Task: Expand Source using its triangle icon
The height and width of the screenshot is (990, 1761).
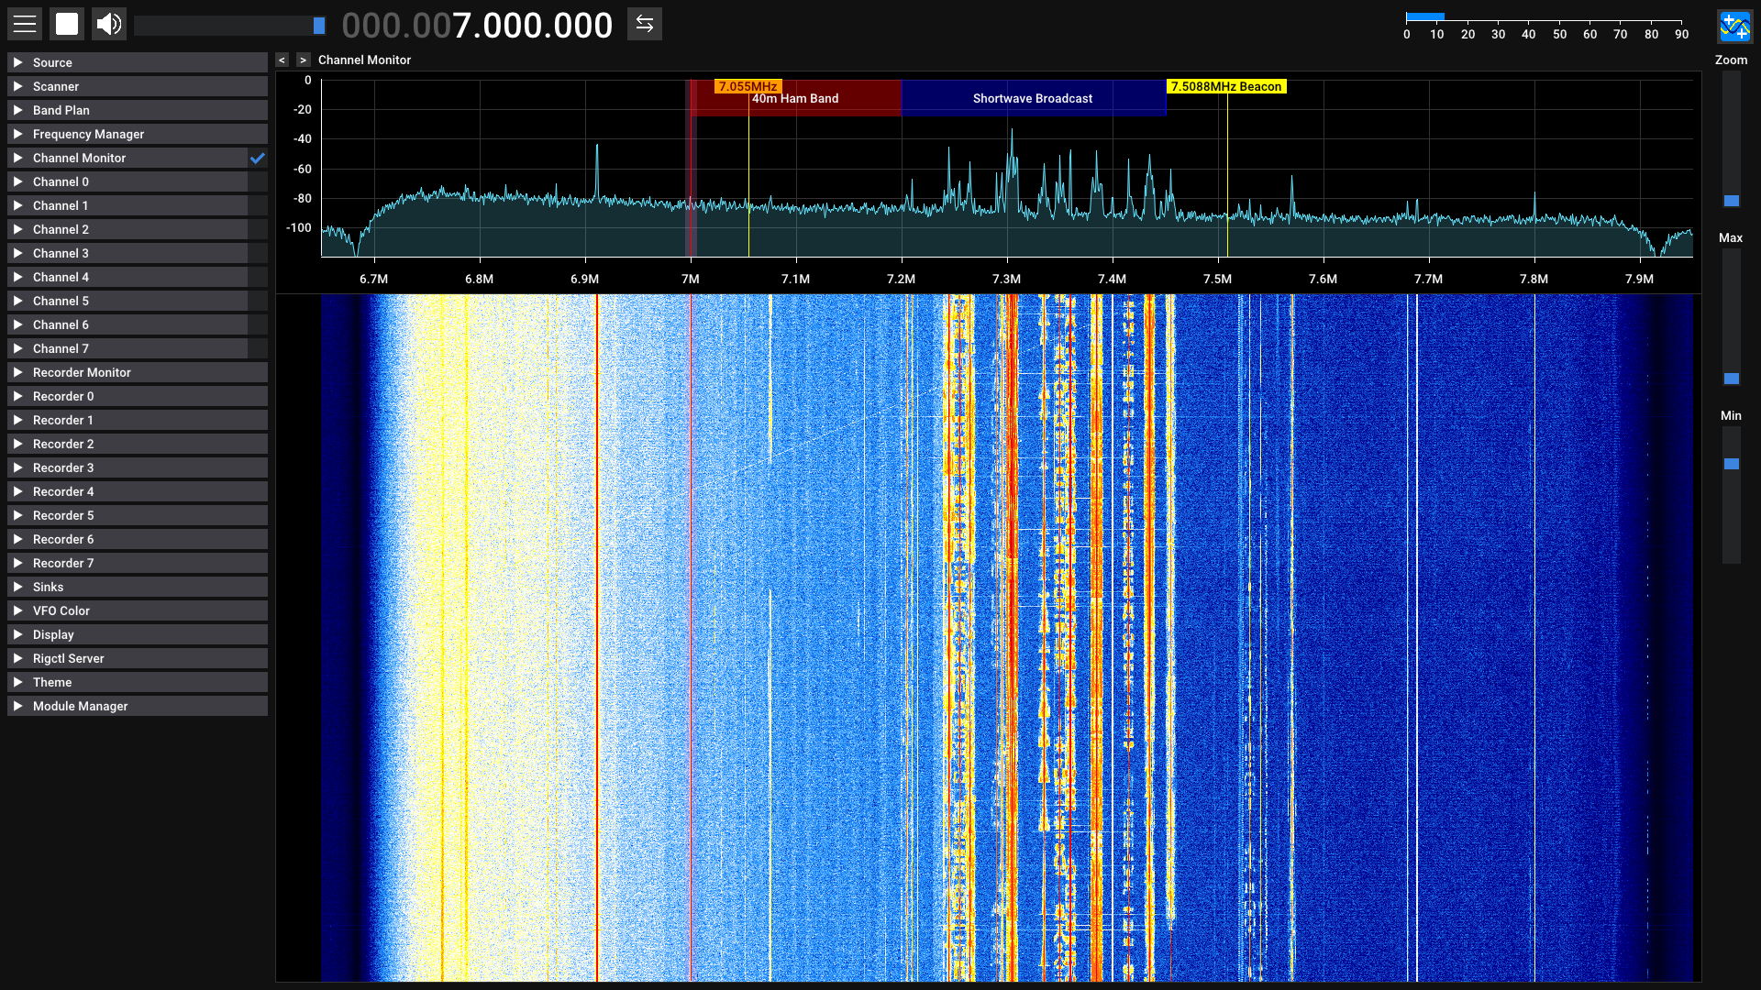Action: [17, 62]
